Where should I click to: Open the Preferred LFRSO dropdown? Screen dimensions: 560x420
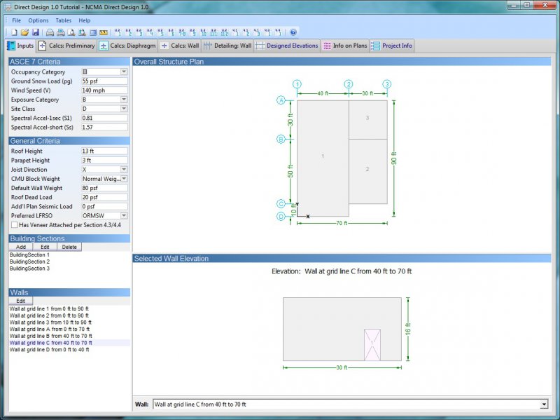(124, 216)
